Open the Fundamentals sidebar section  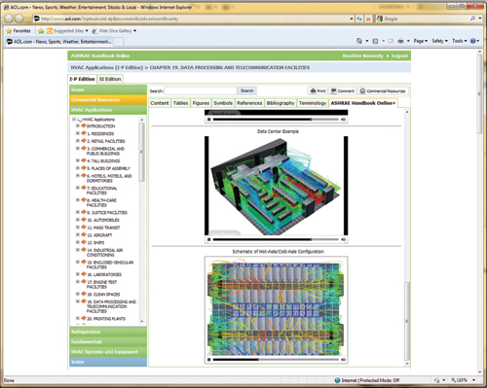coord(108,341)
